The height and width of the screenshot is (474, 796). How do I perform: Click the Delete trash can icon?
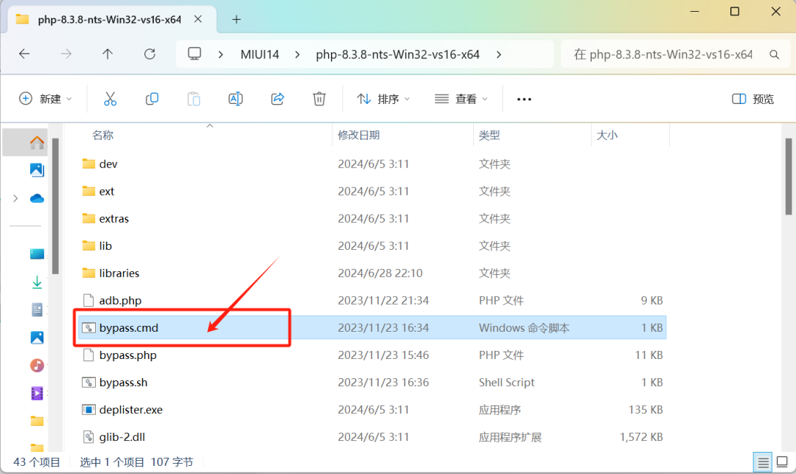[319, 99]
